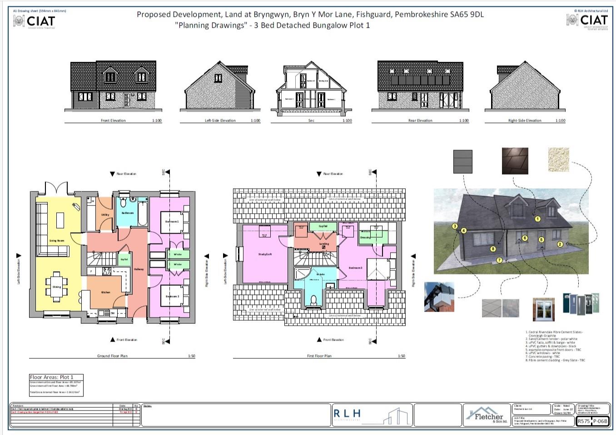Image resolution: width=616 pixels, height=435 pixels.
Task: Click the Kitchen room on ground floor plan
Action: tap(105, 292)
